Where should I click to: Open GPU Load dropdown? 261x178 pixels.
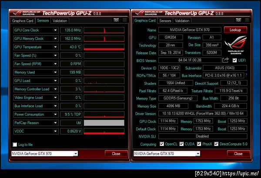click(x=55, y=81)
